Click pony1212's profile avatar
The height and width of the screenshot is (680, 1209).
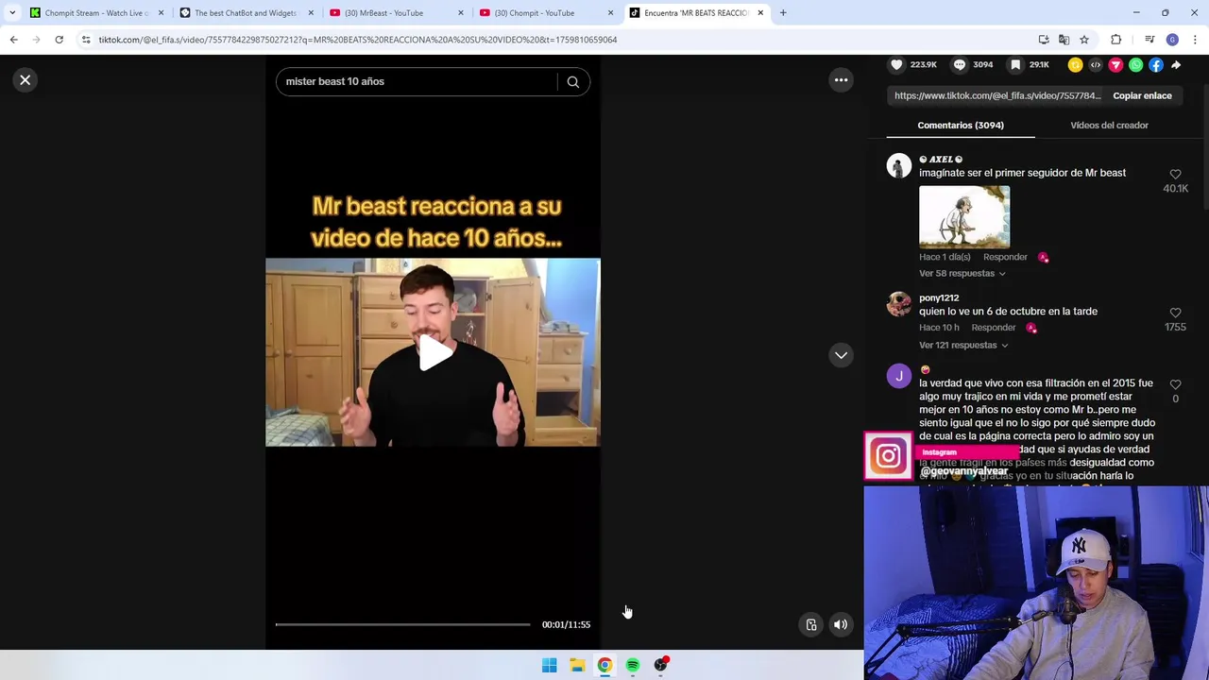pos(899,304)
